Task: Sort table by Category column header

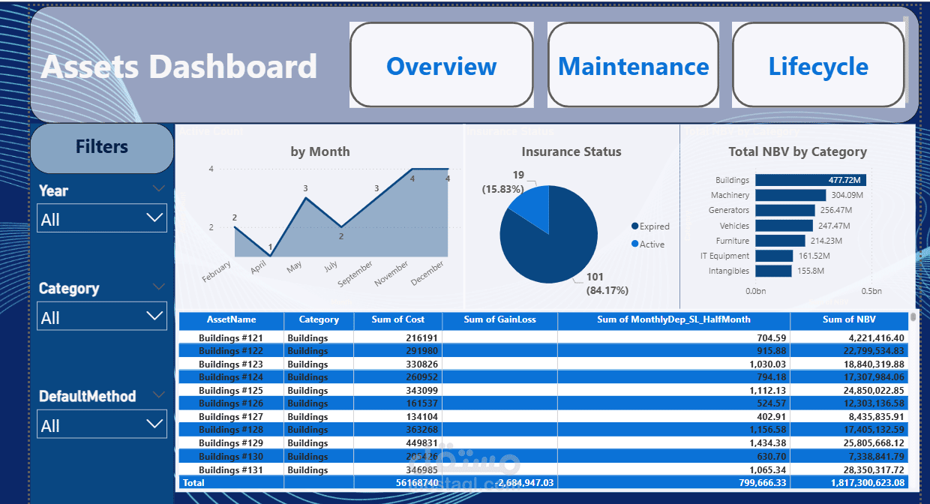Action: click(319, 319)
